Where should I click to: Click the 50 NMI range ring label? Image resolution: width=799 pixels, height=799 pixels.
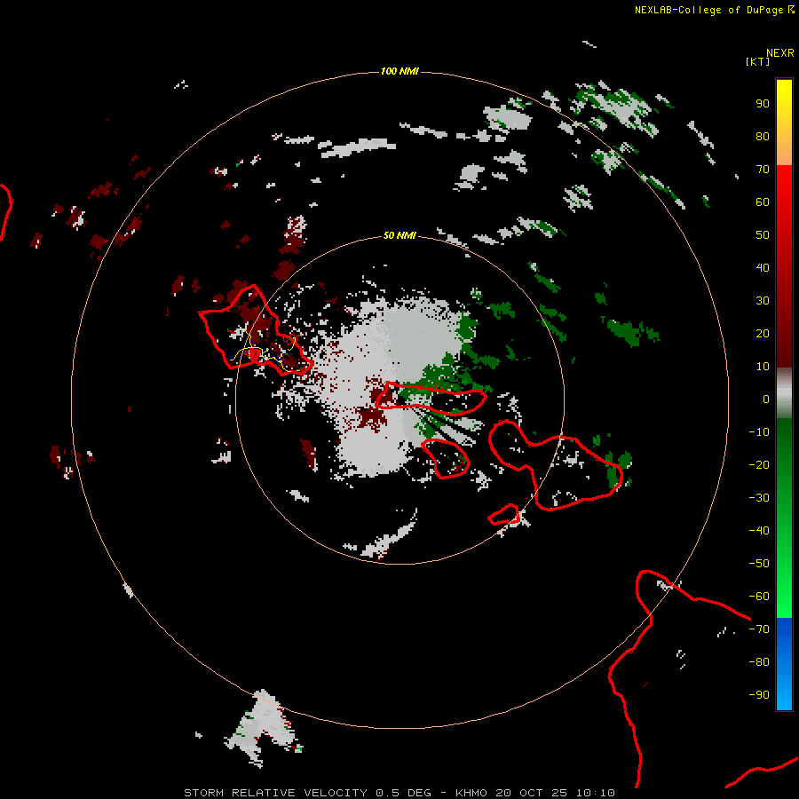click(x=399, y=235)
